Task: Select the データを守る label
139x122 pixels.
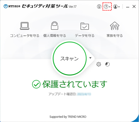Action: [x=85, y=36]
